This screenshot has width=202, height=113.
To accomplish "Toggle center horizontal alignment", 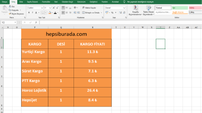I will [66, 13].
